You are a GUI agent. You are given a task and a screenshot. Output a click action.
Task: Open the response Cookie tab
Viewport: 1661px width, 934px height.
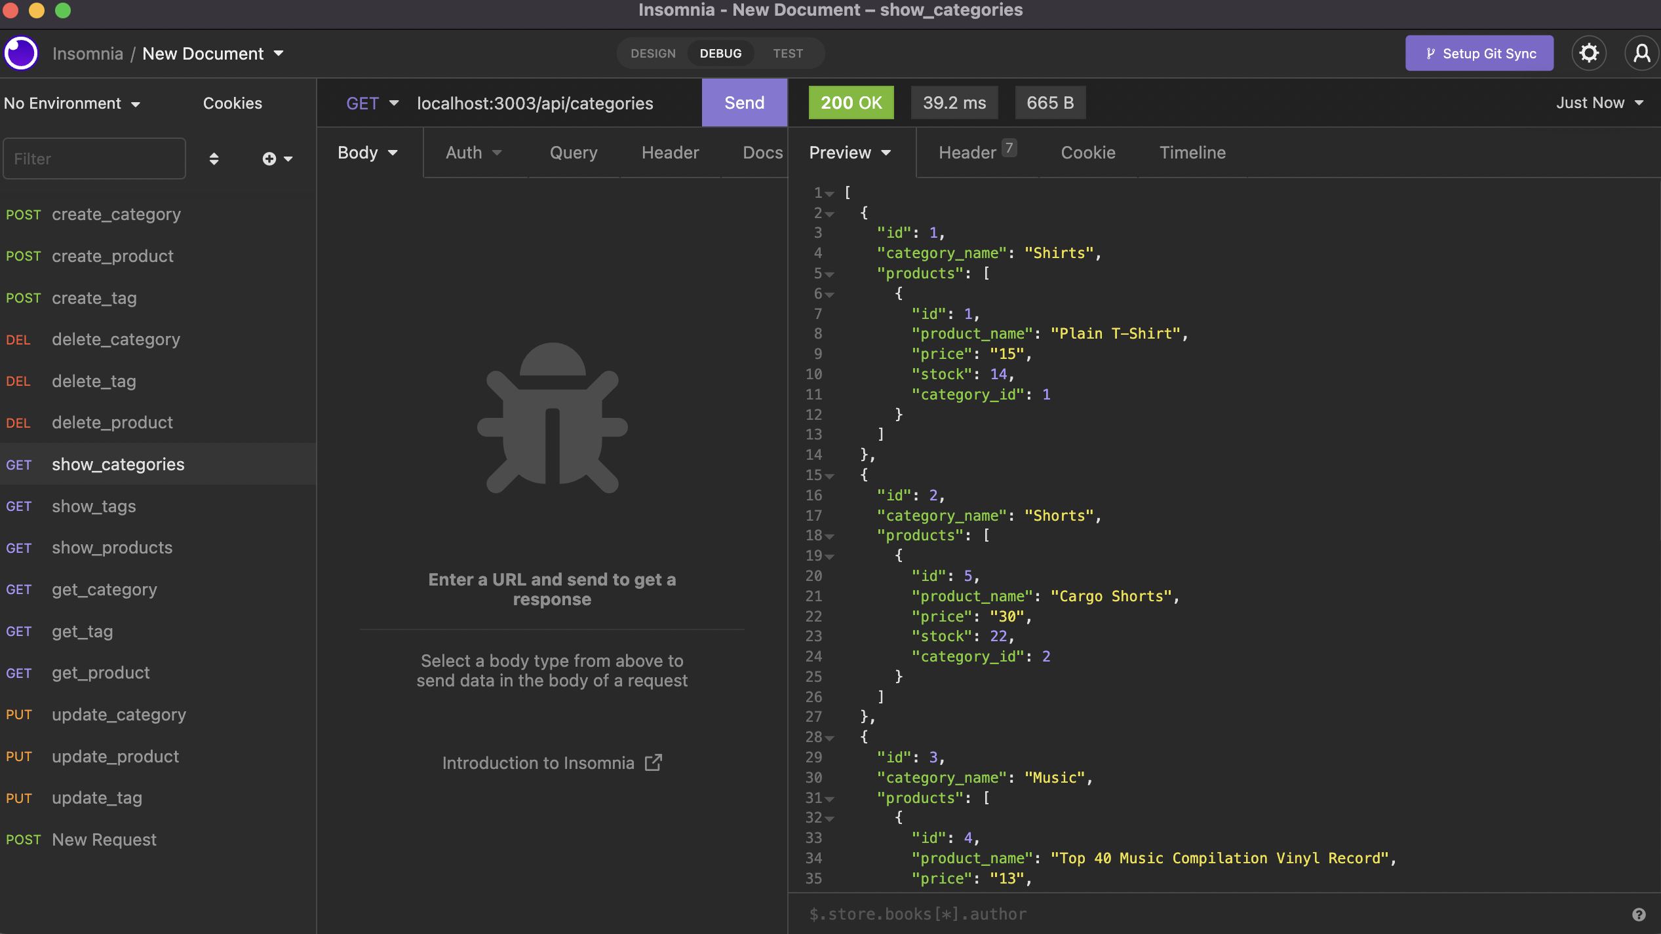point(1088,153)
